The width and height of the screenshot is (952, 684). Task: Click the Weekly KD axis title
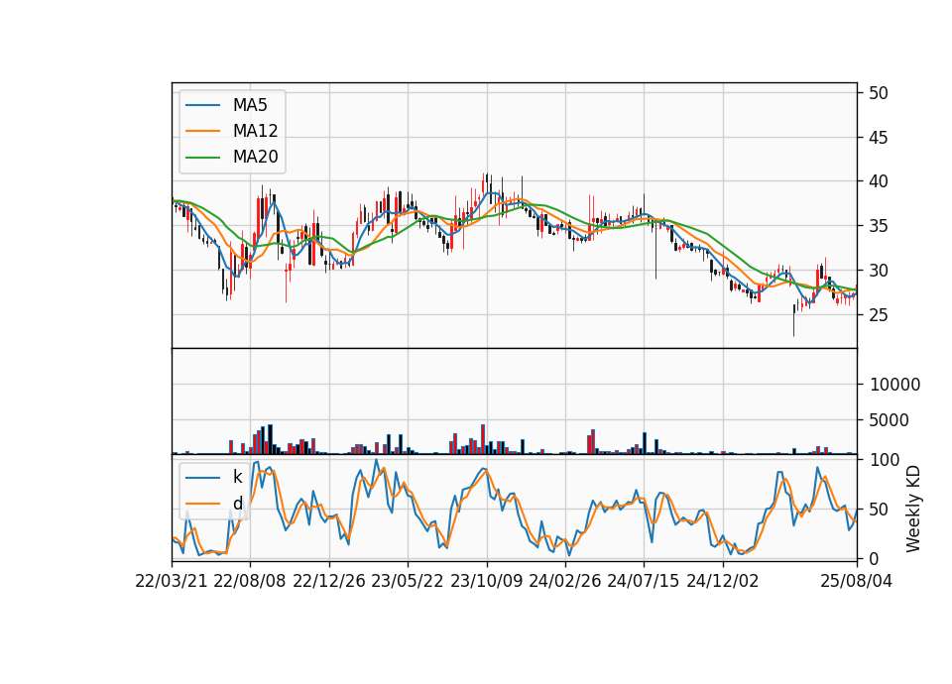(x=913, y=509)
